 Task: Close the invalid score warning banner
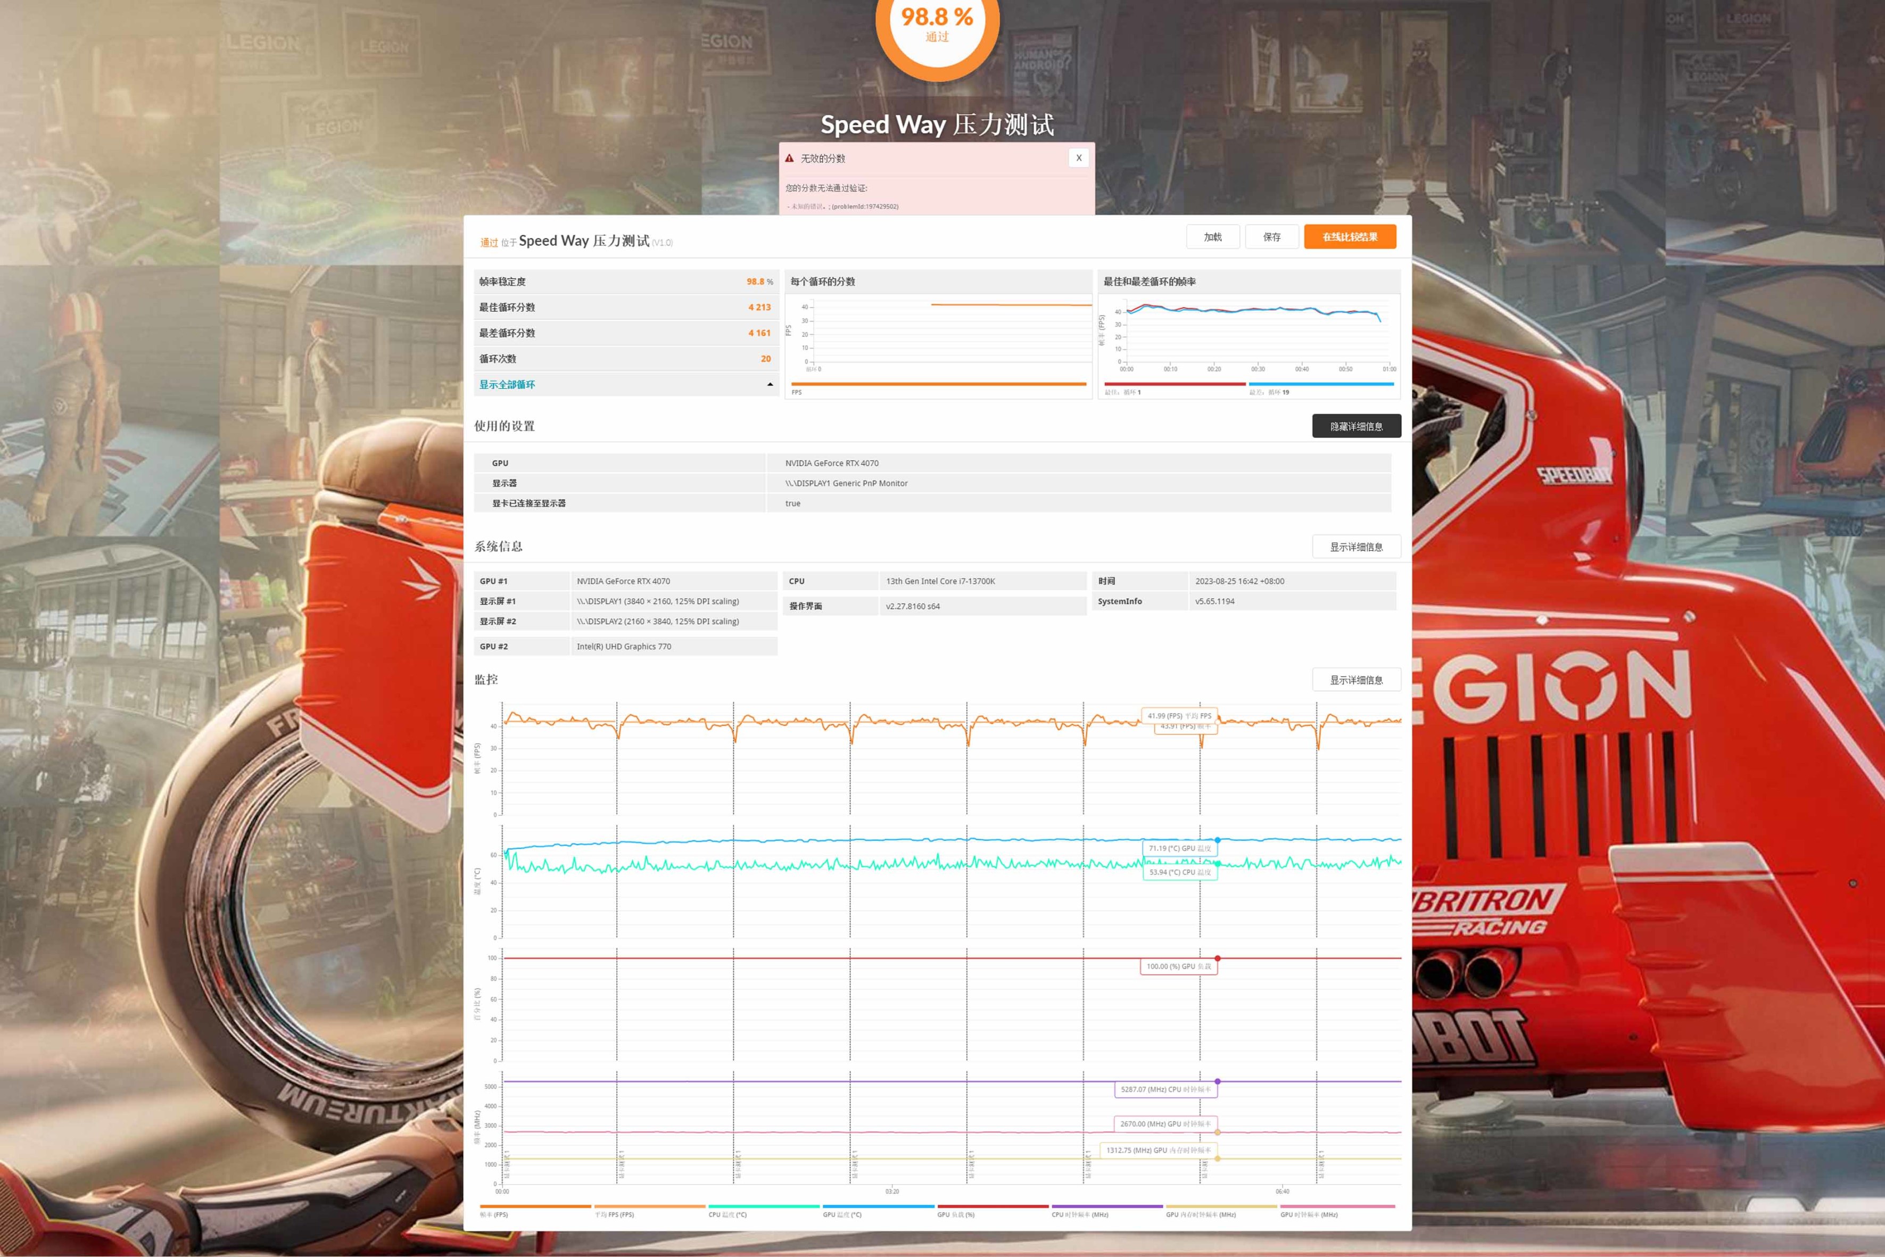click(1078, 158)
